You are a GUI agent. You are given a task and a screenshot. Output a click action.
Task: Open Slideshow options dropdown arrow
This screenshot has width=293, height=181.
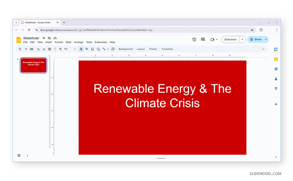pos(242,40)
